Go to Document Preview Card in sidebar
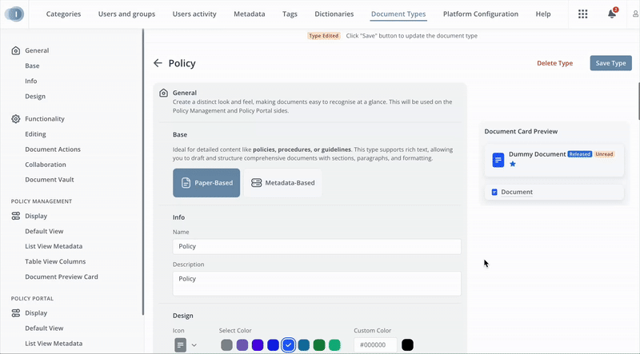 [62, 277]
